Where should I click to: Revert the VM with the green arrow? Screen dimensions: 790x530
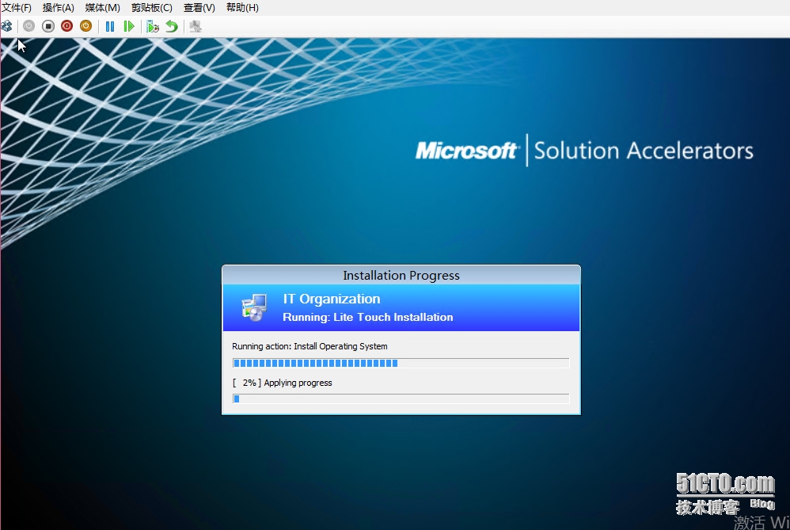(x=172, y=26)
